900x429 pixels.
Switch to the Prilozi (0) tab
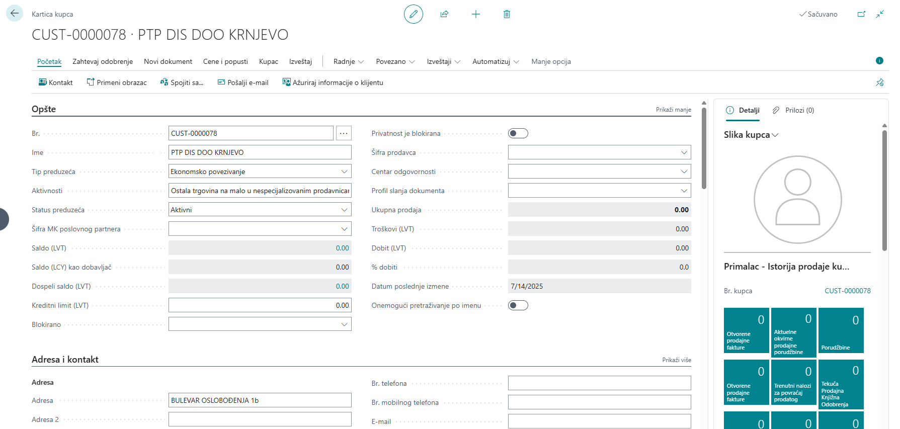coord(793,110)
